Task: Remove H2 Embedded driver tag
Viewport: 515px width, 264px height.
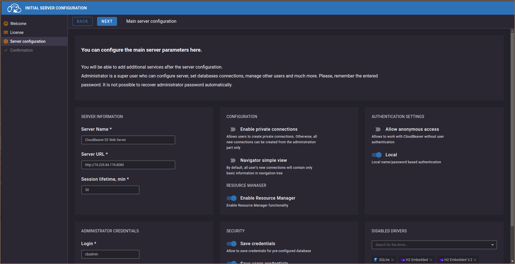Action: tap(431, 260)
